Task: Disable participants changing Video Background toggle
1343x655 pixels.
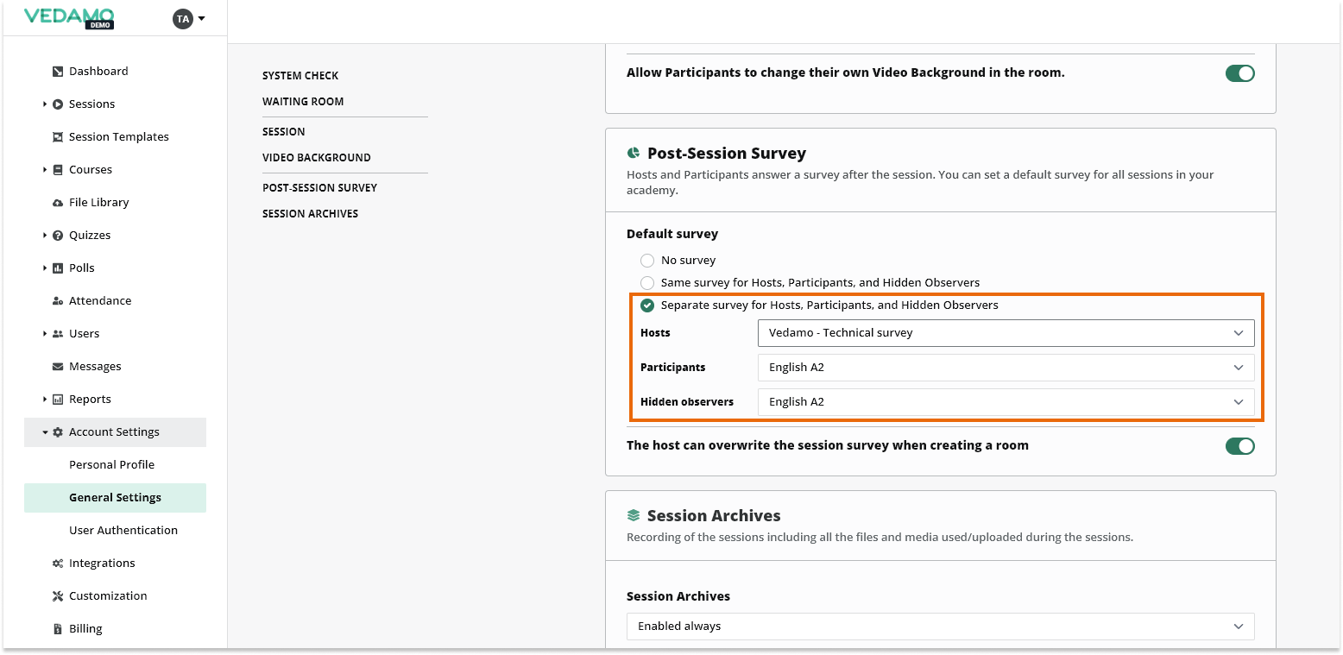Action: pyautogui.click(x=1239, y=73)
